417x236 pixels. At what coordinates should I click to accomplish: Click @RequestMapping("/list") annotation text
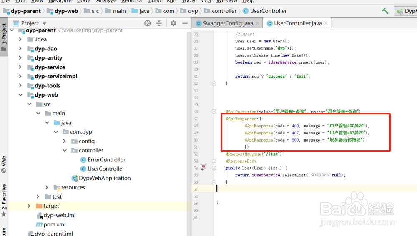tap(254, 154)
